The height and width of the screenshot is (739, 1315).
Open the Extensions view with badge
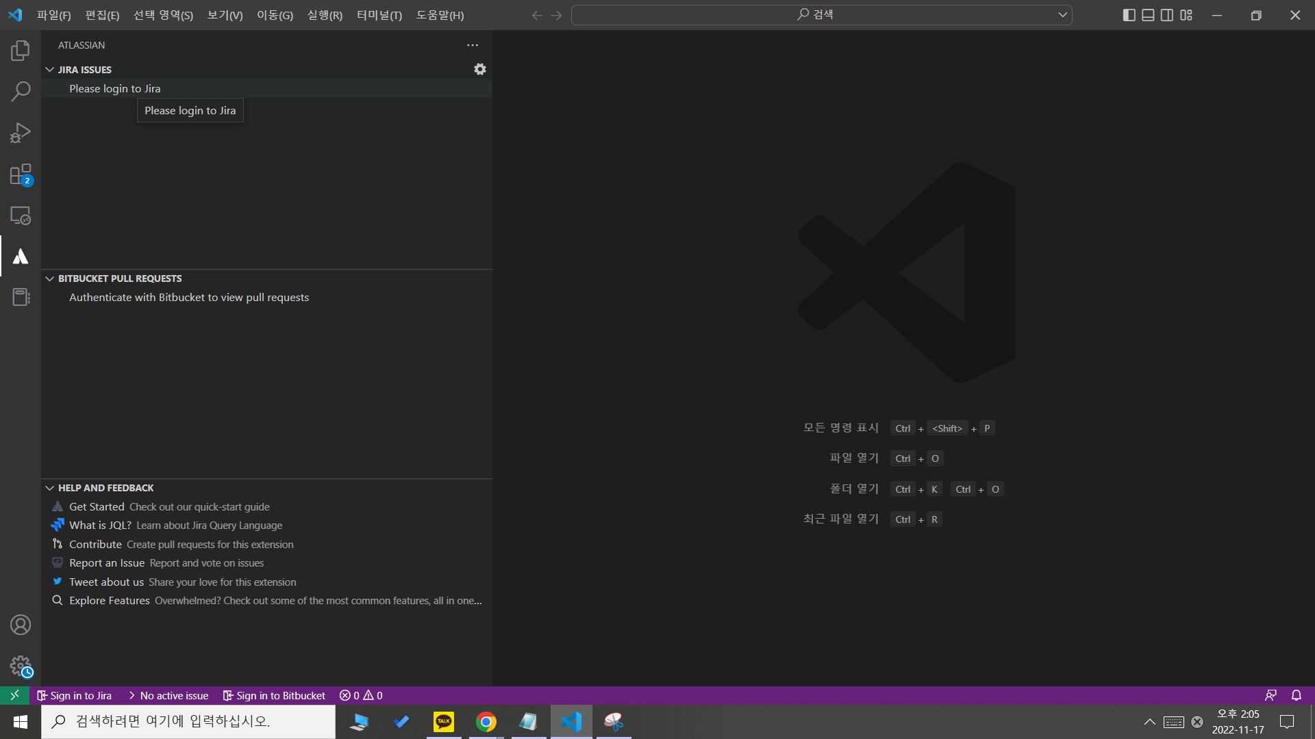coord(21,174)
